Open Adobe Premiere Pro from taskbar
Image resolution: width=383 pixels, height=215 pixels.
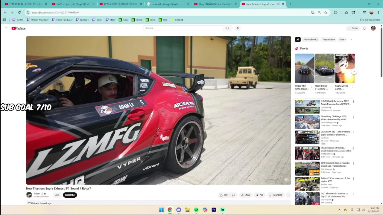click(x=214, y=210)
